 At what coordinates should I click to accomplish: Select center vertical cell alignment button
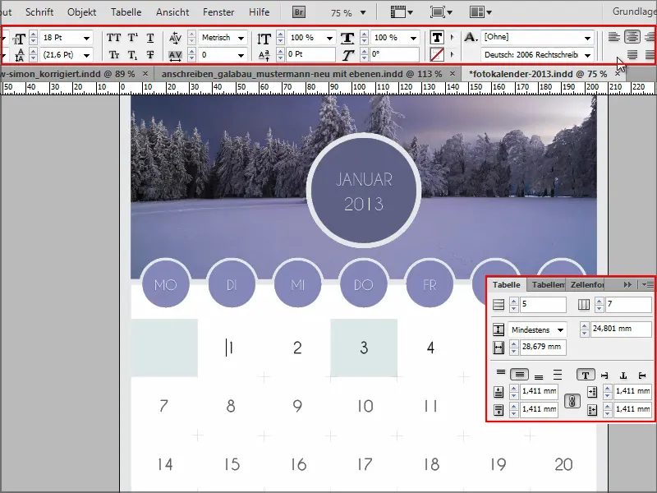click(x=520, y=375)
